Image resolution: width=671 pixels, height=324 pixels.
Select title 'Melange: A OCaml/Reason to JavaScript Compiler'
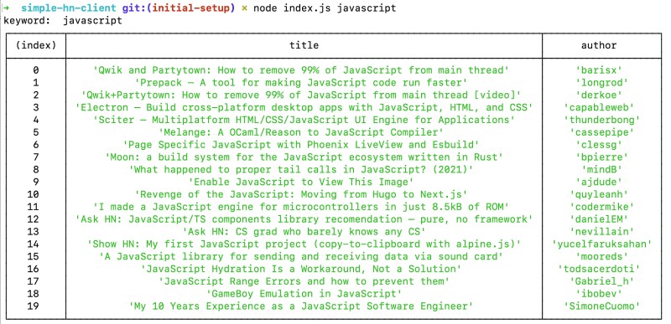pos(301,132)
